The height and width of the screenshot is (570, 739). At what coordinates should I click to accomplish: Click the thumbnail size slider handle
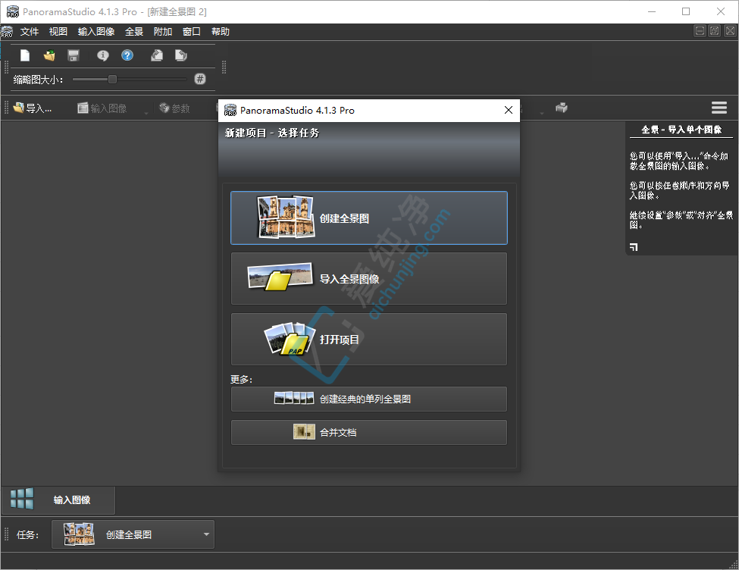[x=112, y=79]
